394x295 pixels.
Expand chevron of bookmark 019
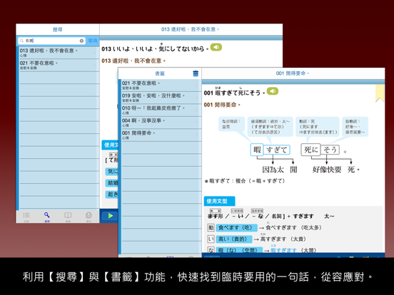point(196,98)
